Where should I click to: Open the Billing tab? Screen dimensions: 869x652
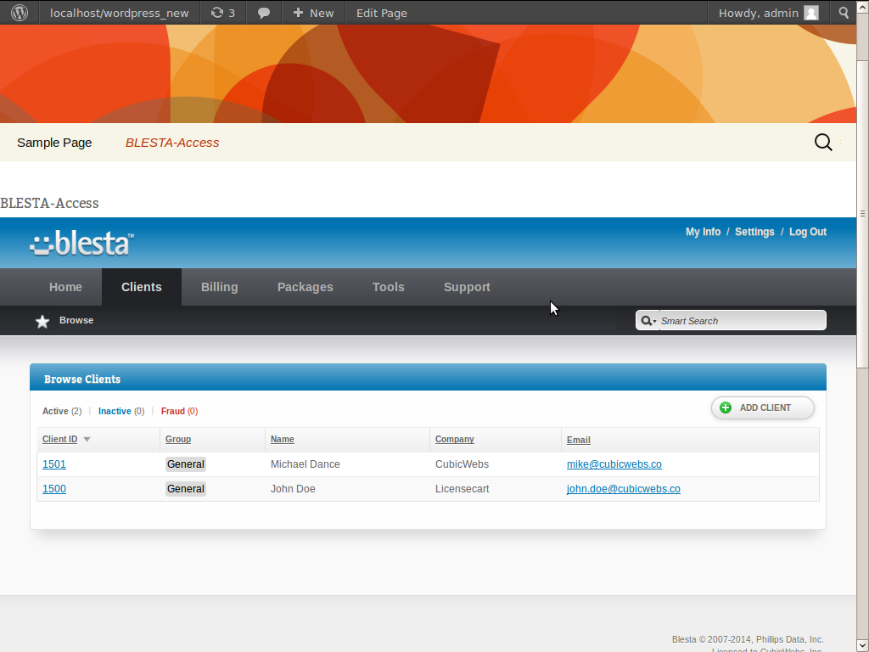[220, 287]
